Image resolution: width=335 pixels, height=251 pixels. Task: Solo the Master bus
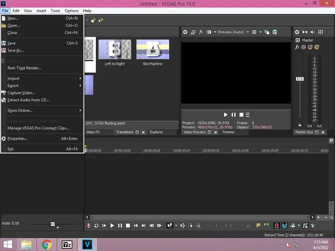(317, 47)
